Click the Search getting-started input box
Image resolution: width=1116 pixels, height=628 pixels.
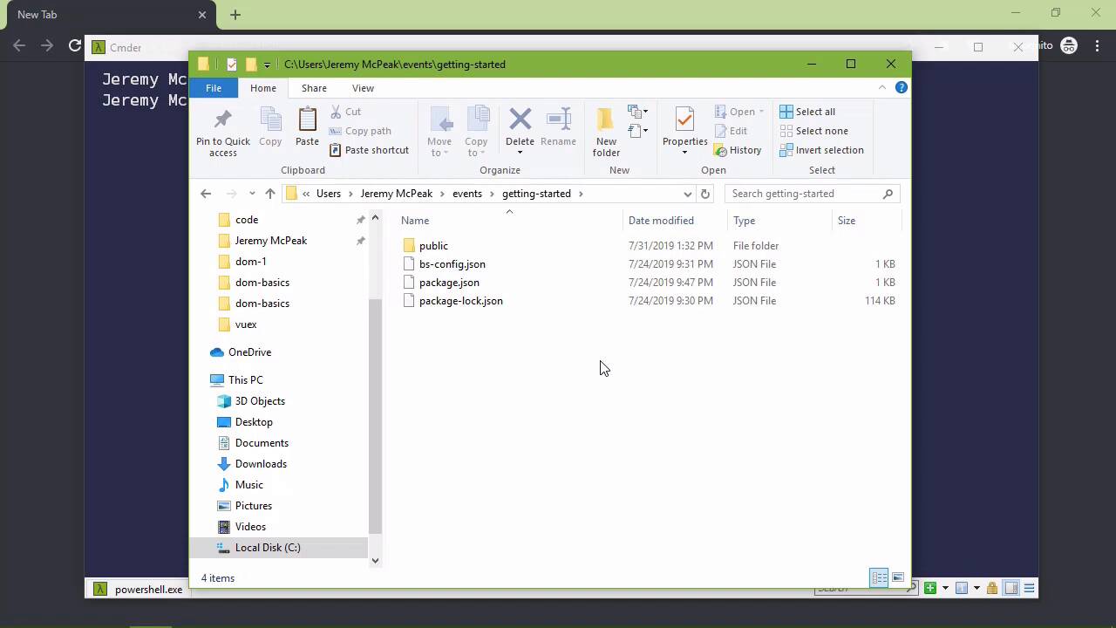point(804,194)
